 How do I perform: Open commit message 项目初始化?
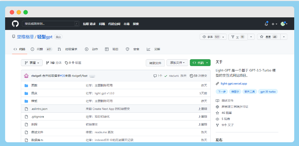[98, 117]
